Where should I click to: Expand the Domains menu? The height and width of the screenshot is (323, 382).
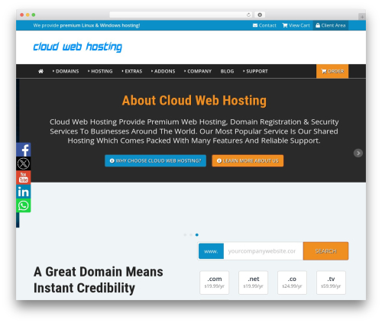click(66, 71)
